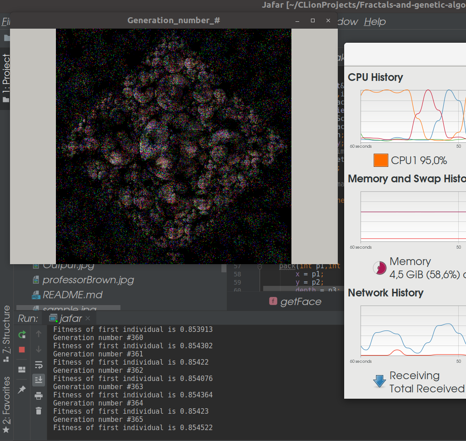Click the down arrow in Run panel
The width and height of the screenshot is (466, 441).
click(x=39, y=349)
